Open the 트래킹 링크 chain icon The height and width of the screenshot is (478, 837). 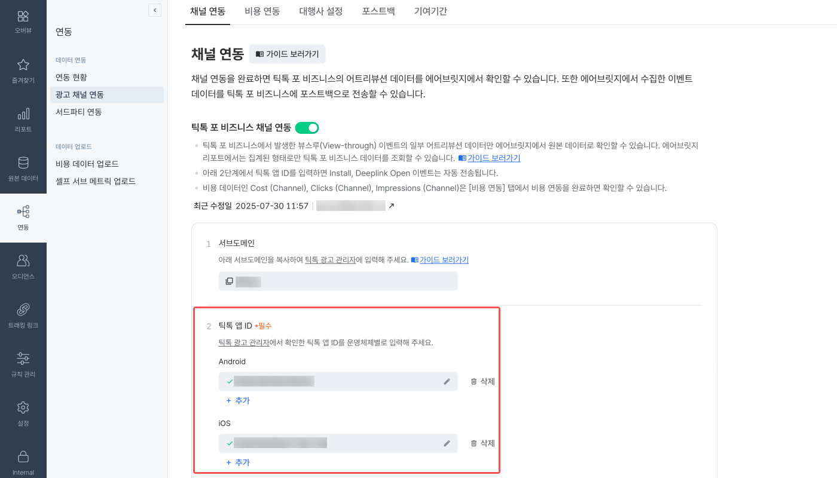point(23,310)
